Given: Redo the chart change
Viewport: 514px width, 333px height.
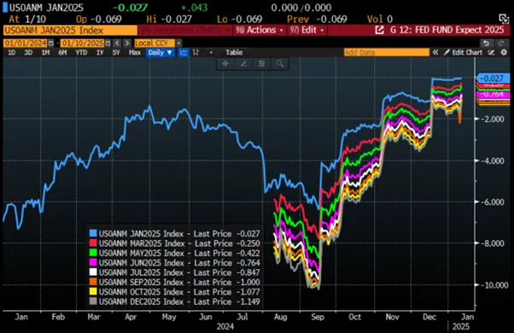Looking at the screenshot, I should click(501, 43).
